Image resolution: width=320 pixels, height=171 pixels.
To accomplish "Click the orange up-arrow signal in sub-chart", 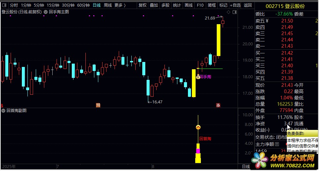I will click(x=198, y=128).
